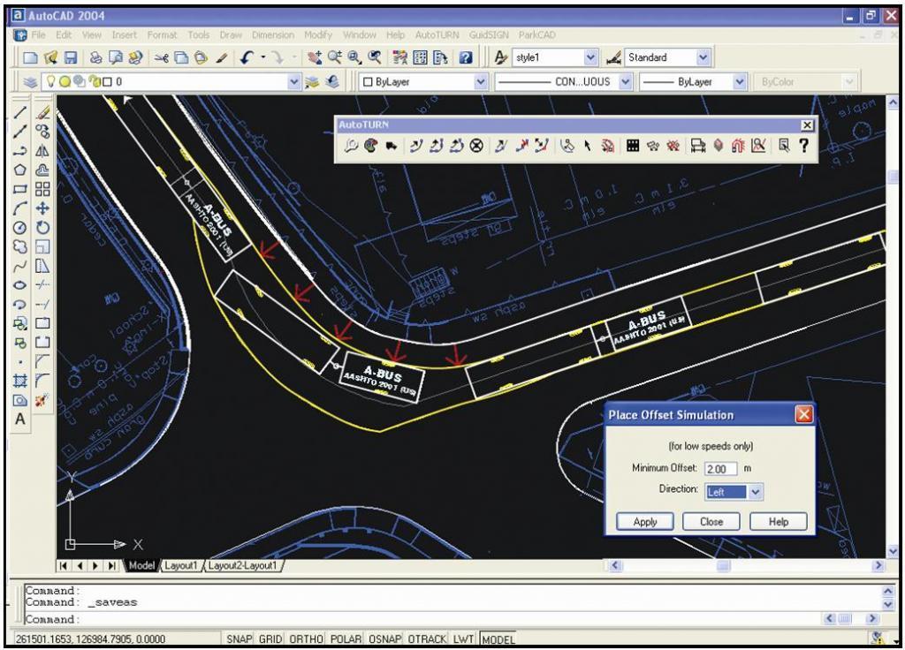905x650 pixels.
Task: Click Close button in Place Offset Simulation
Action: pyautogui.click(x=711, y=521)
